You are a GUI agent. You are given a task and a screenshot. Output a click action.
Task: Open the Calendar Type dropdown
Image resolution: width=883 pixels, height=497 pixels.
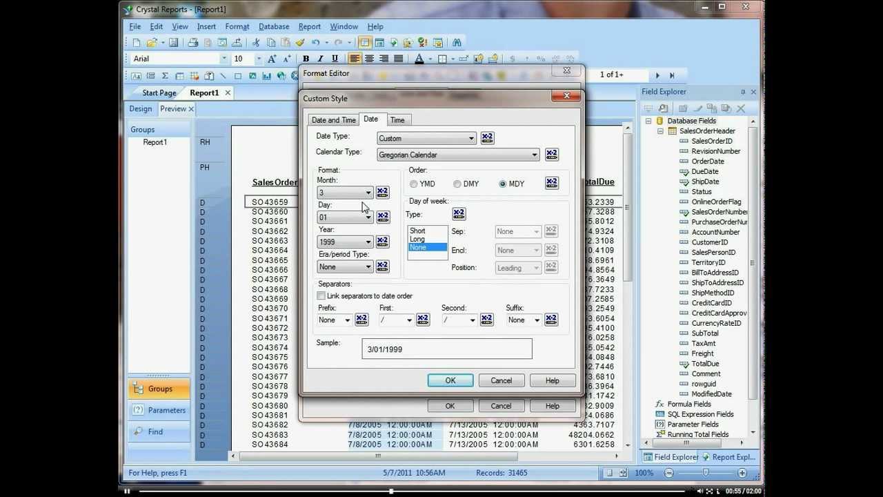pos(534,155)
